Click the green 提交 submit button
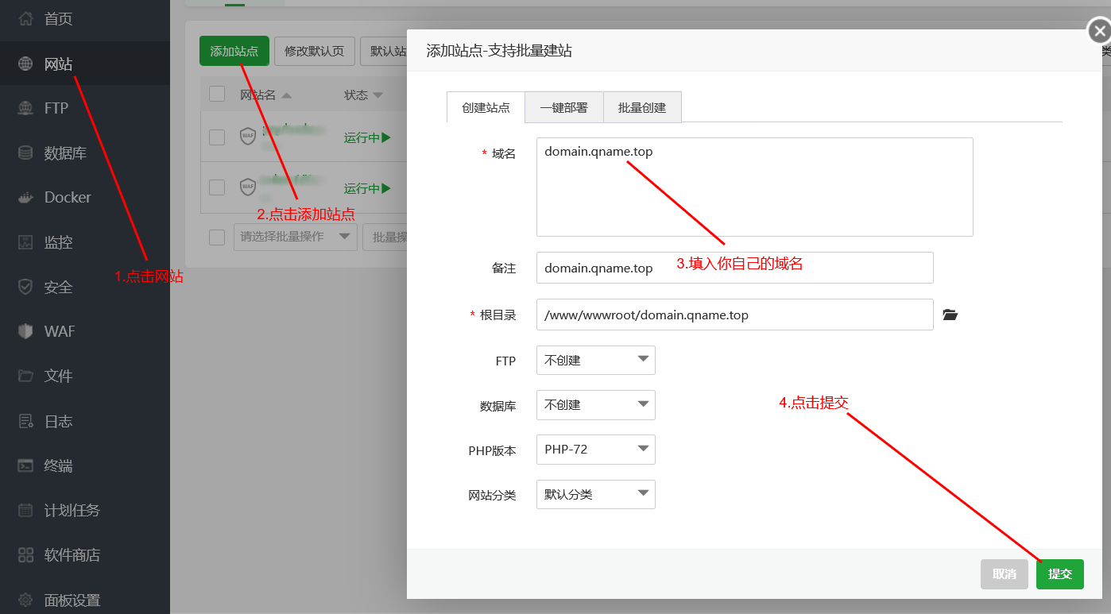The image size is (1111, 614). [1059, 573]
